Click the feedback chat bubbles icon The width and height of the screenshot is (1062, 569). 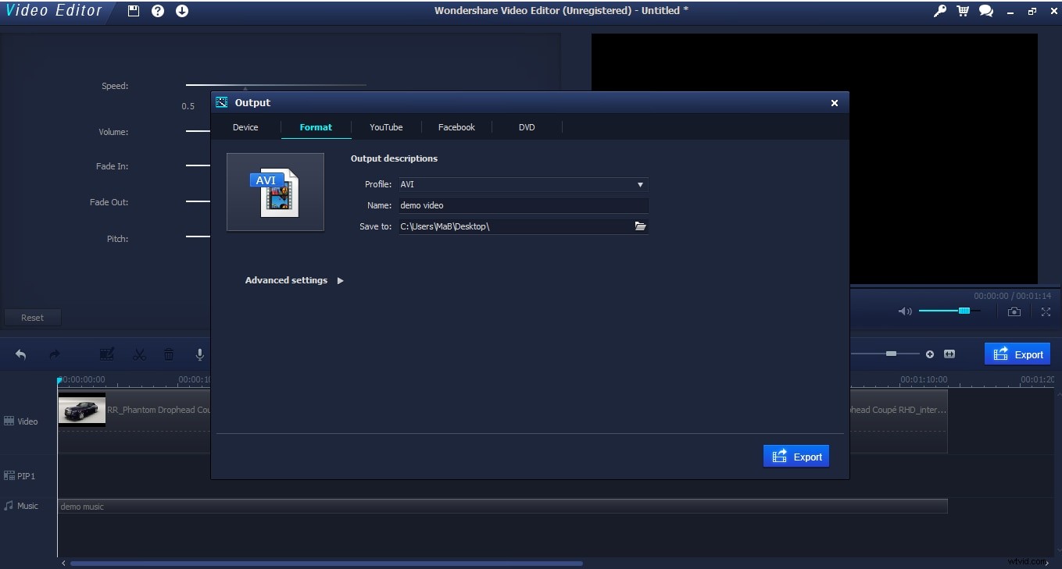coord(986,11)
